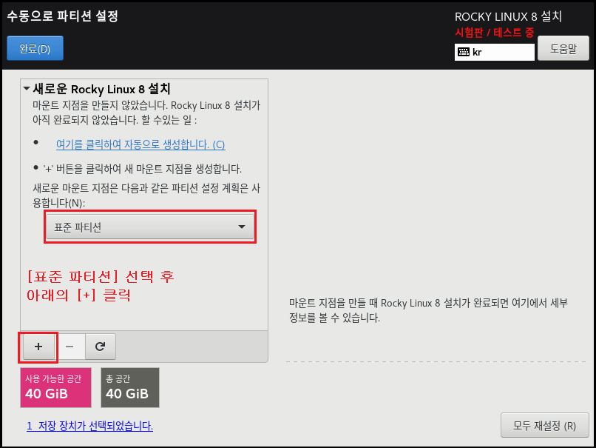Open the 도움말 help button
Image resolution: width=596 pixels, height=448 pixels.
click(563, 48)
